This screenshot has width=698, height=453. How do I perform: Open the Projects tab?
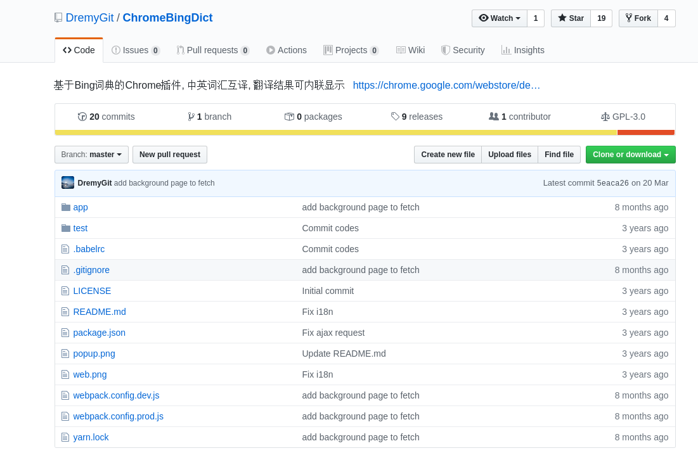pos(351,50)
